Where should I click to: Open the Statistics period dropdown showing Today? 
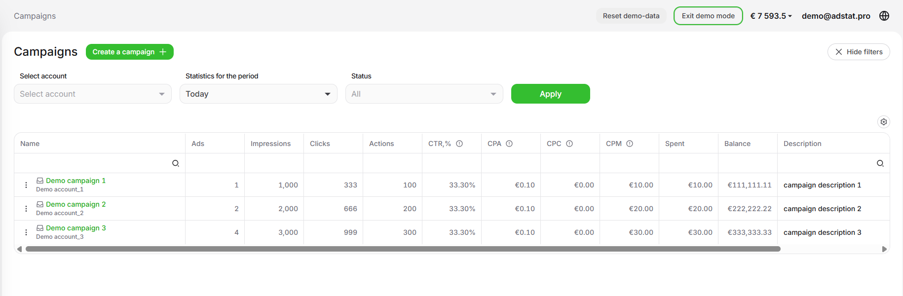tap(259, 94)
